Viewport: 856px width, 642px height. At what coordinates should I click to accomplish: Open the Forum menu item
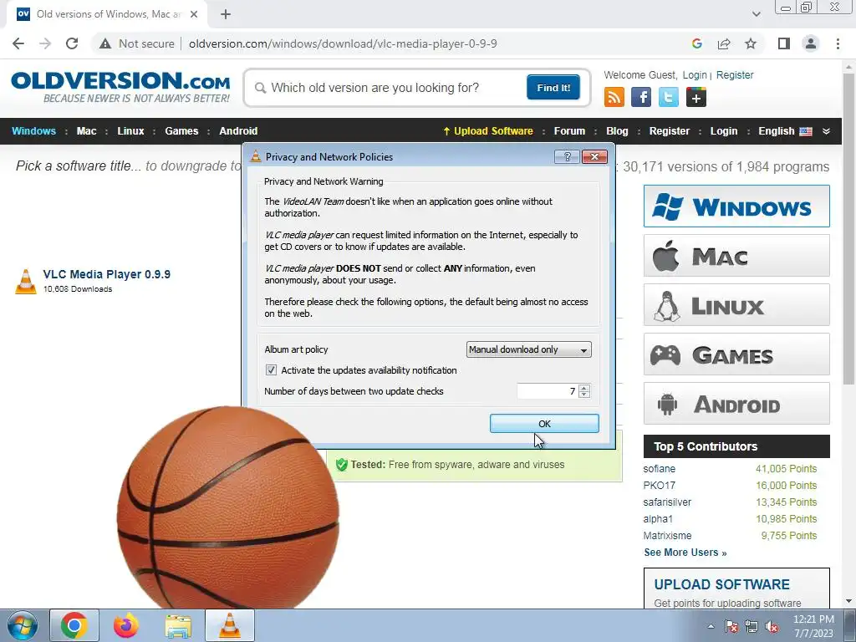(569, 131)
